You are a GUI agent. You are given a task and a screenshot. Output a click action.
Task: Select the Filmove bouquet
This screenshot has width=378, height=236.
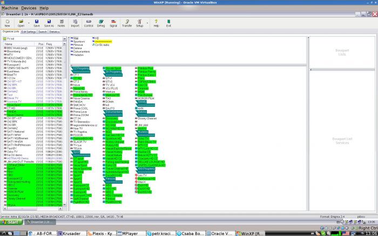pos(77,45)
